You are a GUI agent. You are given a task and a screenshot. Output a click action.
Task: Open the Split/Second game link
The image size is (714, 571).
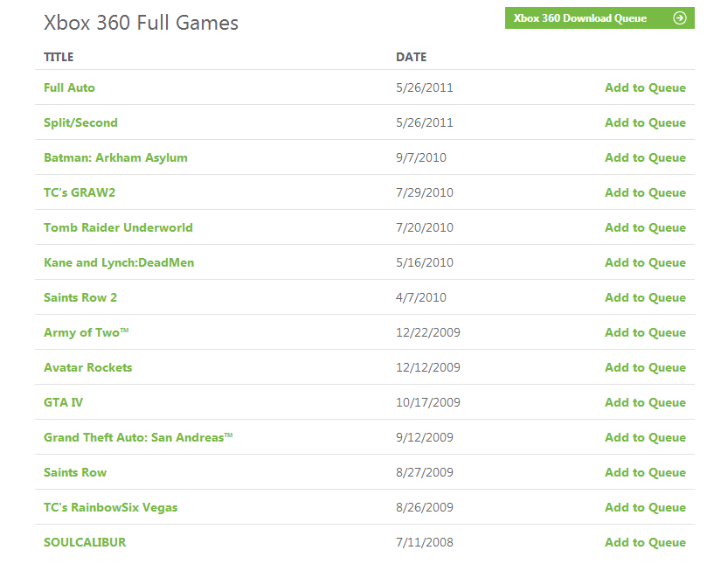pyautogui.click(x=80, y=122)
